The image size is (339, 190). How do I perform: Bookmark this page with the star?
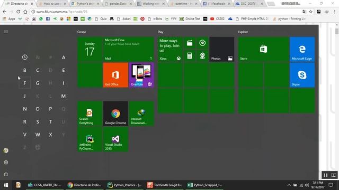(x=311, y=12)
